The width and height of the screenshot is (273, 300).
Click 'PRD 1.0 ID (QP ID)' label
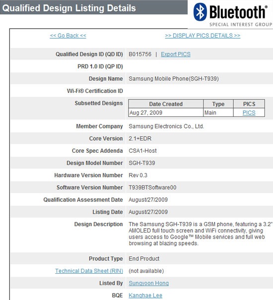100,66
